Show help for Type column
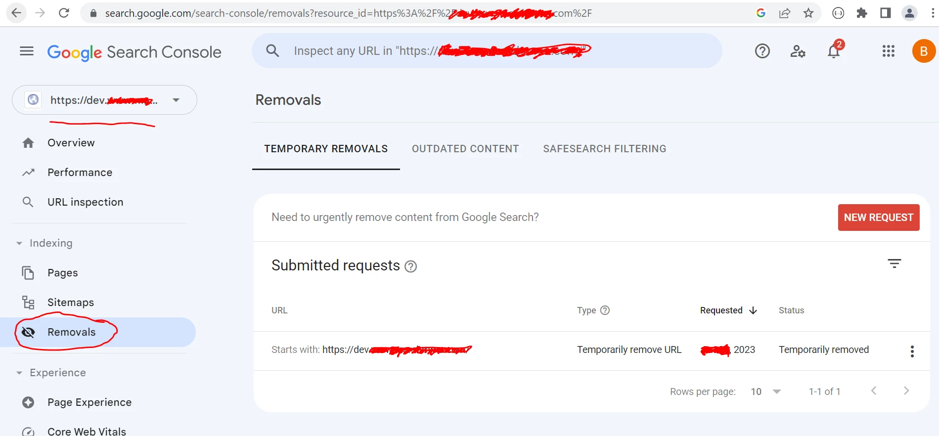 pos(605,310)
